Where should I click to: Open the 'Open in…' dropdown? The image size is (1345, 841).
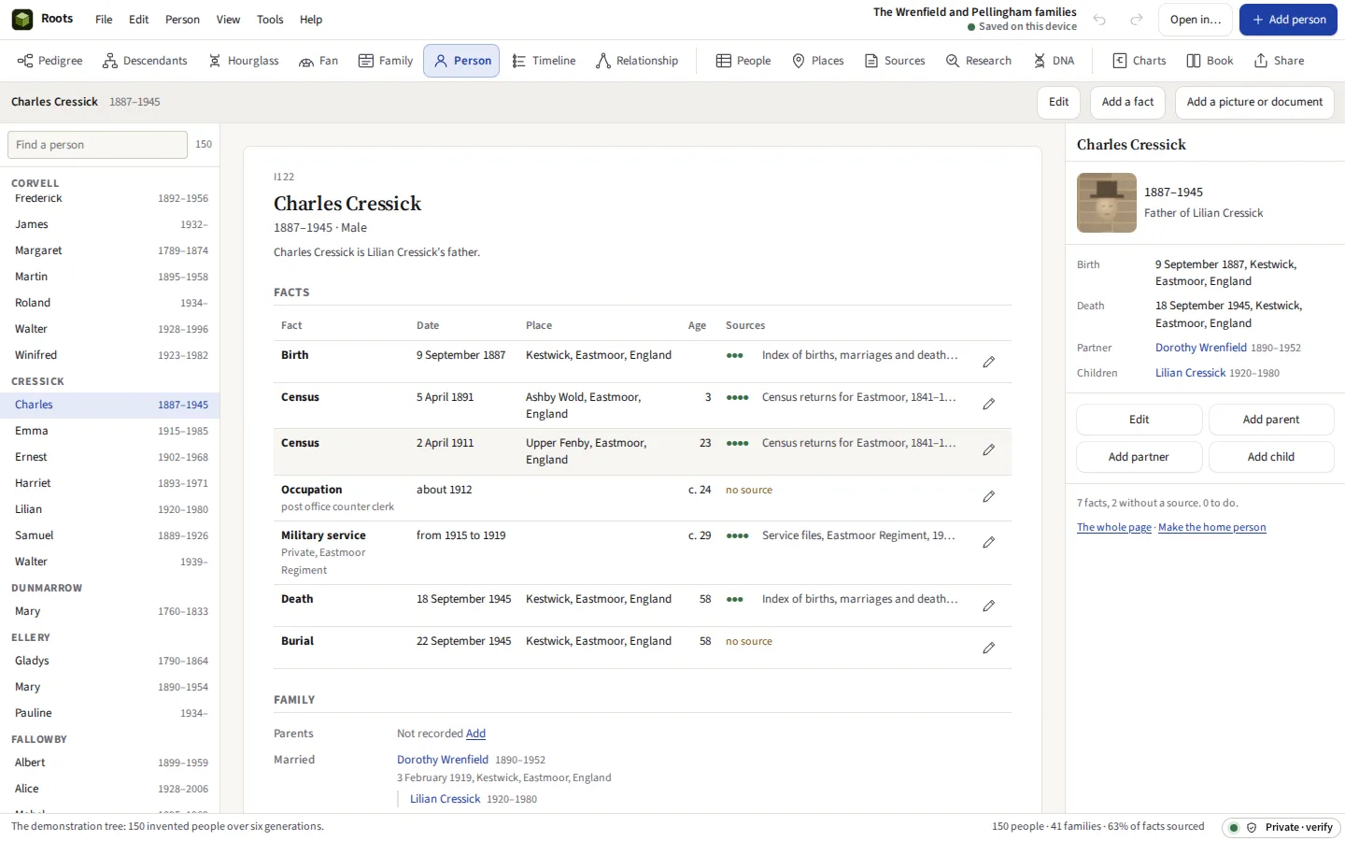1196,20
